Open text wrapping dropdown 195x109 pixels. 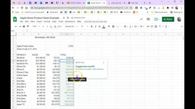pyautogui.click(x=136, y=26)
